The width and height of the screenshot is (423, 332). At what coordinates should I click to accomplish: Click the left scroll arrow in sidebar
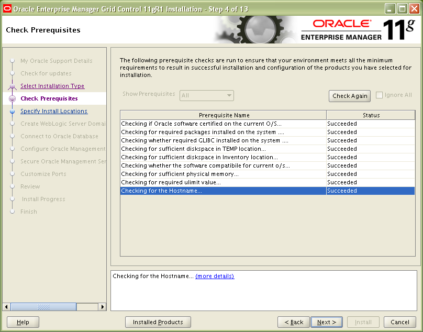[x=6, y=307]
